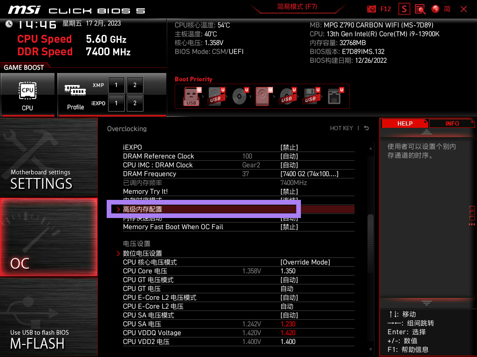This screenshot has height=357, width=477.
Task: Open the M-FLASH section
Action: click(48, 317)
